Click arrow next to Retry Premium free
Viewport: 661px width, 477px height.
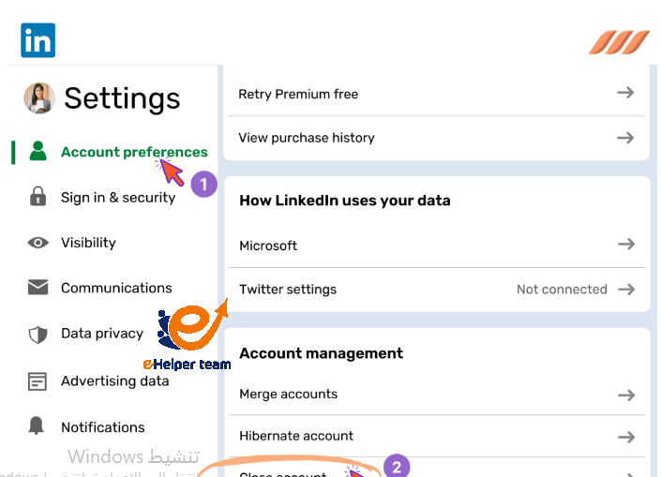(625, 93)
